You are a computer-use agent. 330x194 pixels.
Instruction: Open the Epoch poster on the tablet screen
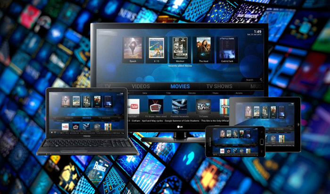coord(248,111)
